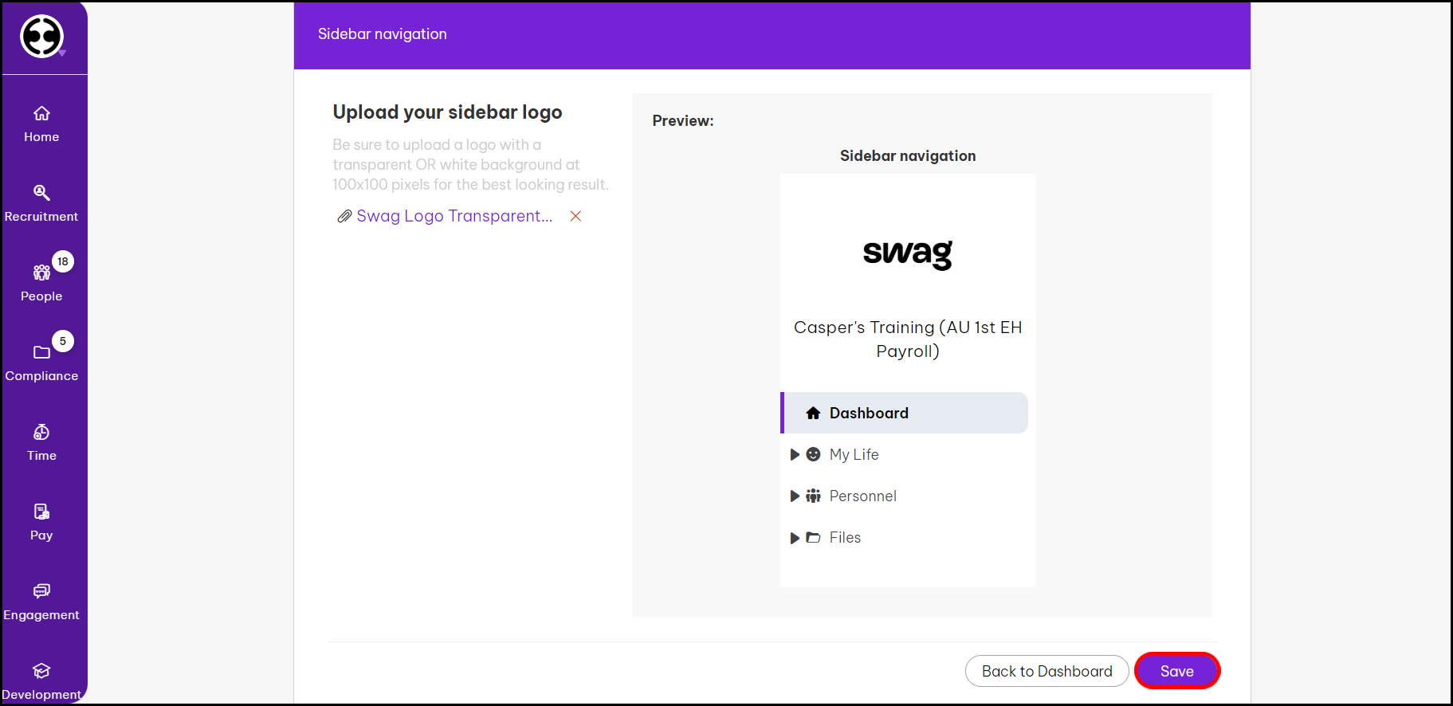The height and width of the screenshot is (706, 1453).
Task: Click the Files folder icon in preview
Action: click(x=813, y=538)
